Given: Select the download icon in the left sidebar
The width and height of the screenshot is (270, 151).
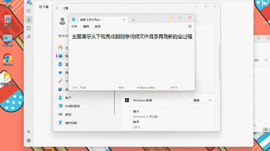Looking at the screenshot, I should point(29,19).
